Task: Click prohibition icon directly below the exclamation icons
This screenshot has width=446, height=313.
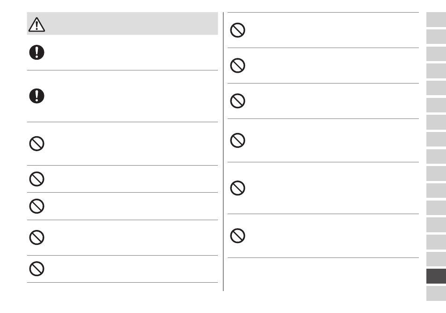Action: point(36,144)
